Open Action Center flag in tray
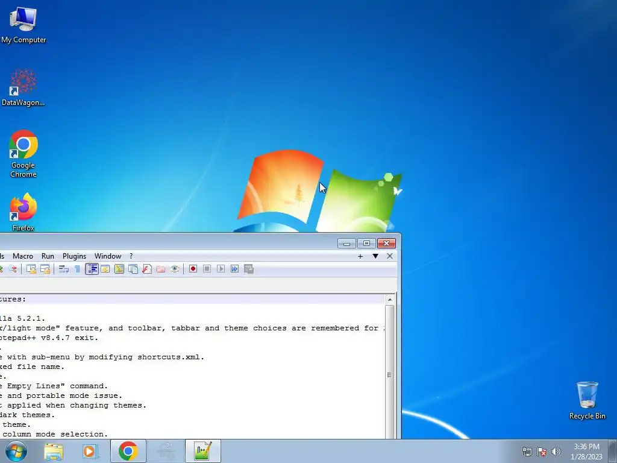 point(542,452)
